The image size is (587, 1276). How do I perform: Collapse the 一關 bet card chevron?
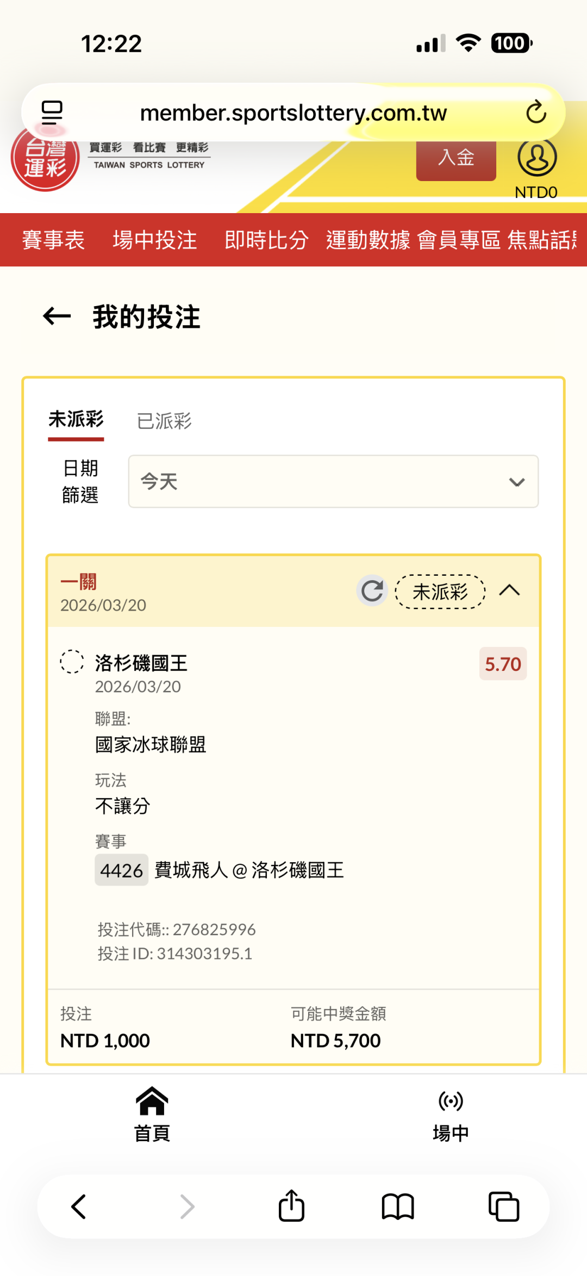point(509,590)
